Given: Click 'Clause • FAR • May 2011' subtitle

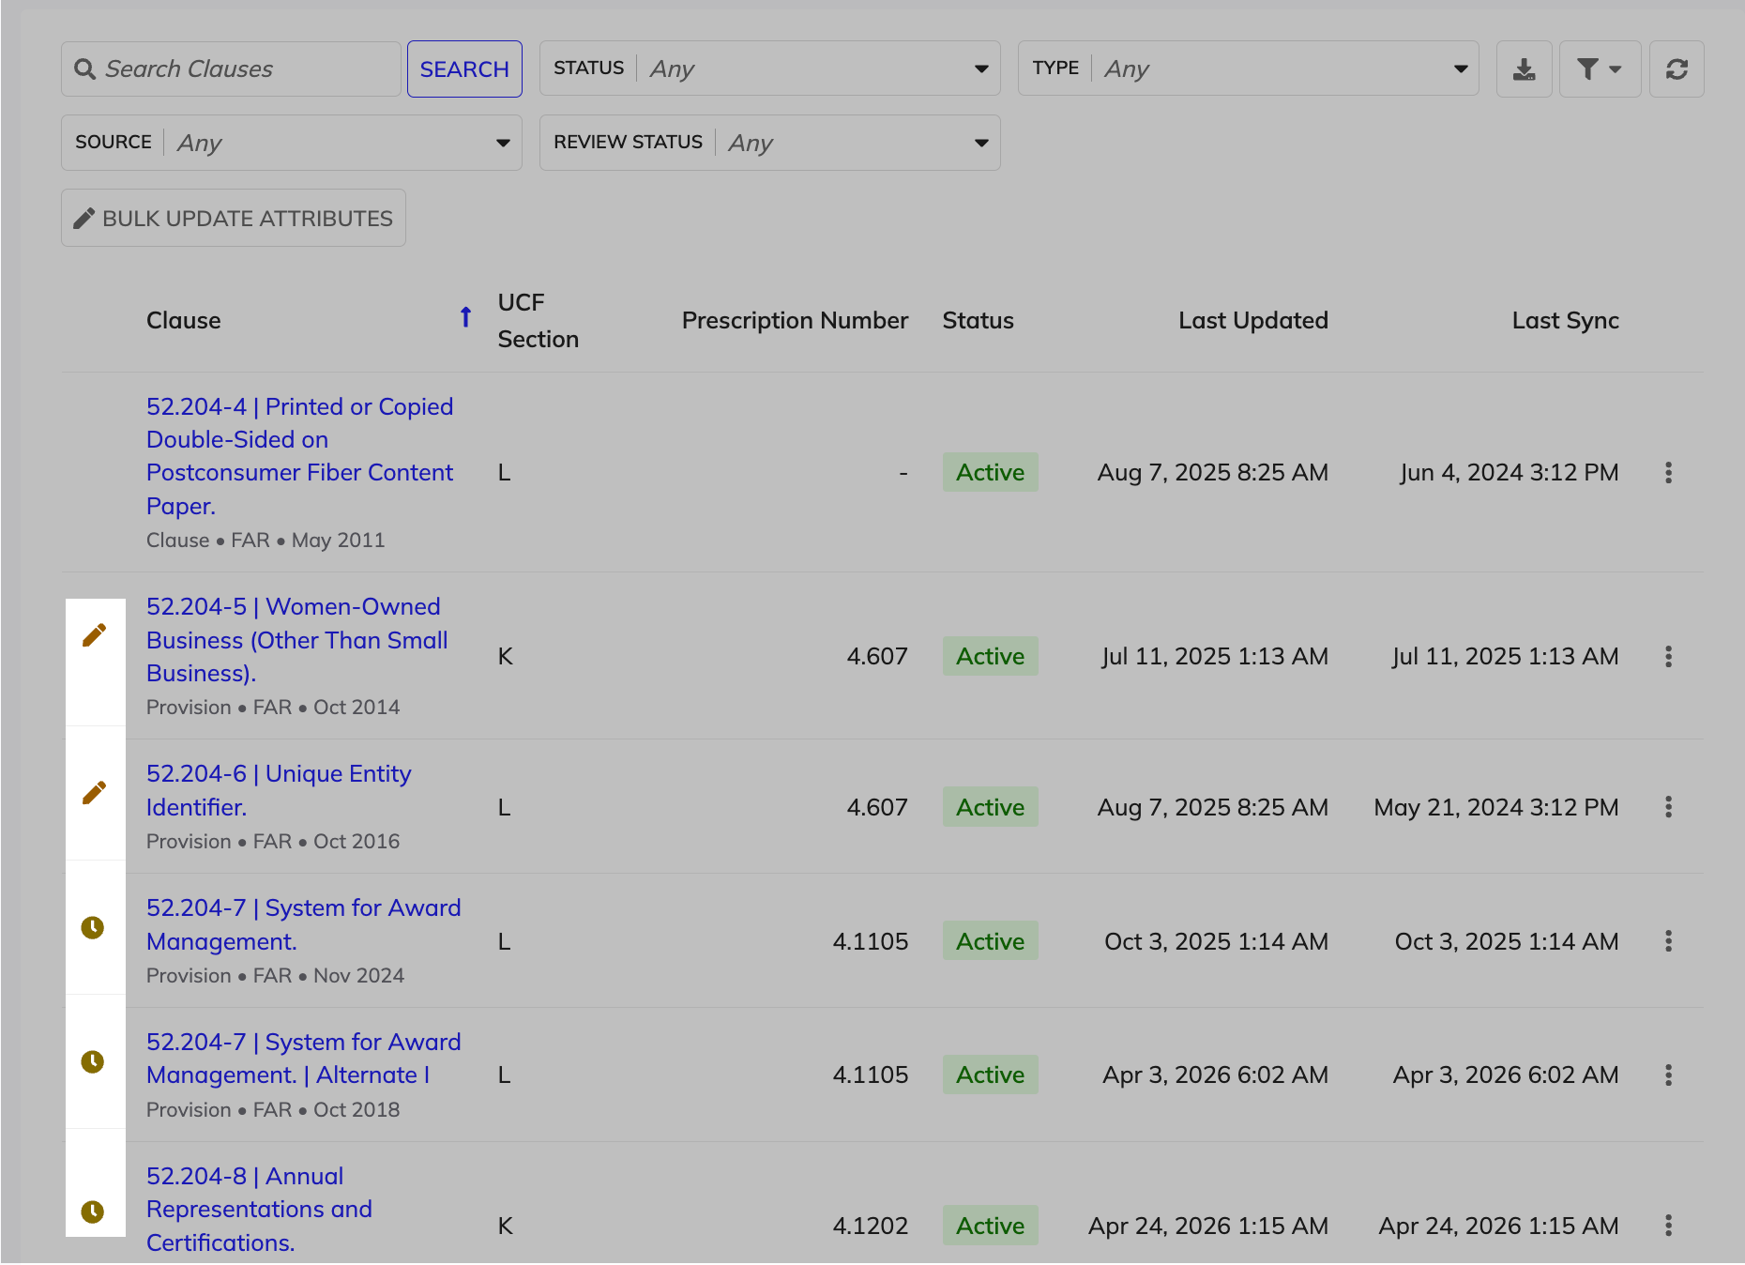Looking at the screenshot, I should tap(266, 541).
